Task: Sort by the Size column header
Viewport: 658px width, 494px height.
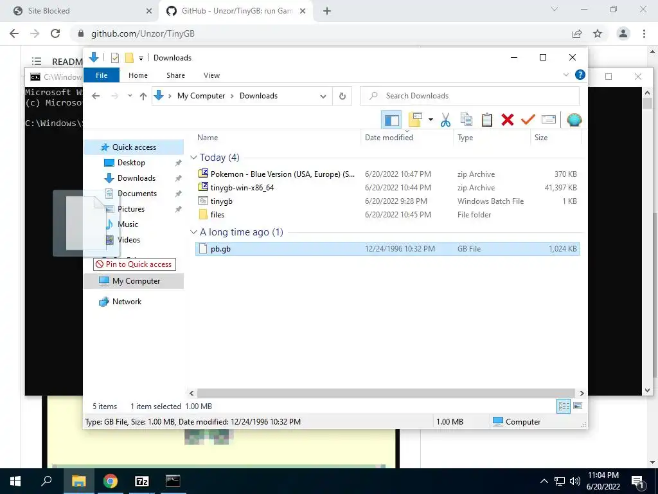Action: click(556, 138)
